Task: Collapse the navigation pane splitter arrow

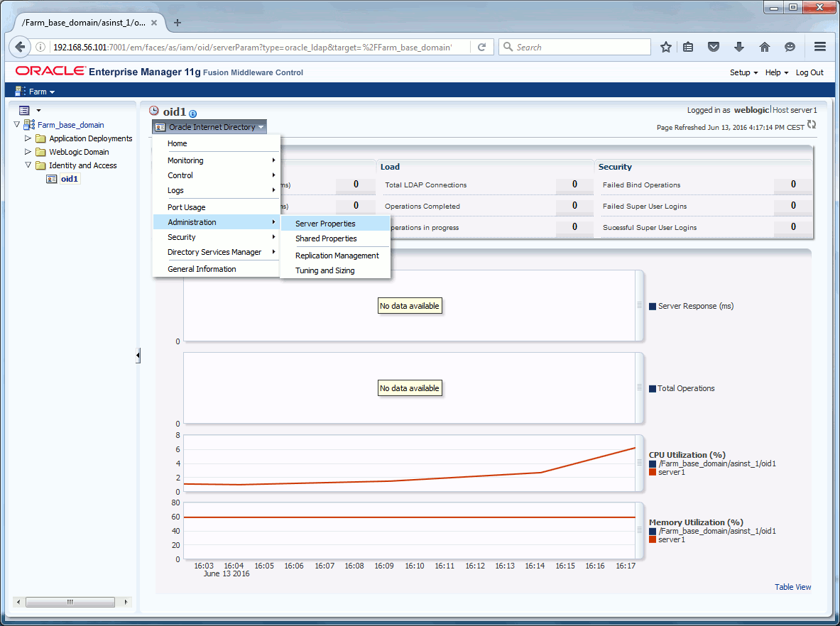Action: [x=138, y=355]
